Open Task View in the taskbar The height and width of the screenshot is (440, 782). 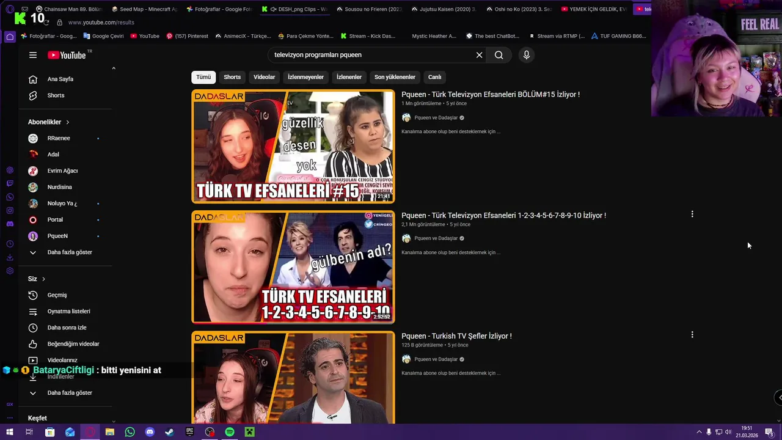(x=29, y=432)
